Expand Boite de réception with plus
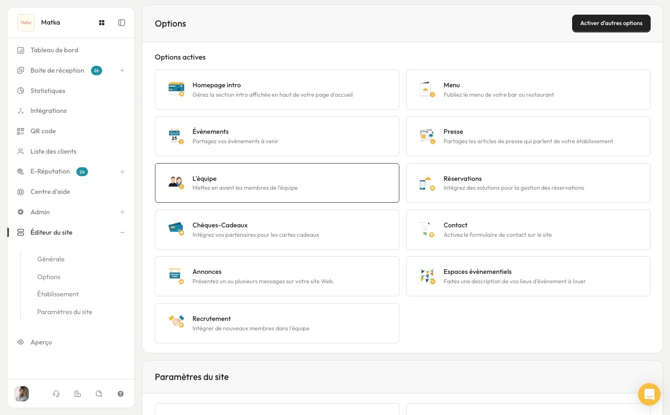 point(122,71)
